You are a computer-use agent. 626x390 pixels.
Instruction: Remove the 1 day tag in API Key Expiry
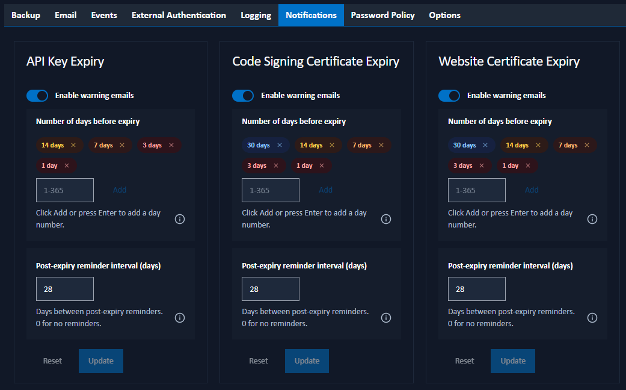coord(67,166)
